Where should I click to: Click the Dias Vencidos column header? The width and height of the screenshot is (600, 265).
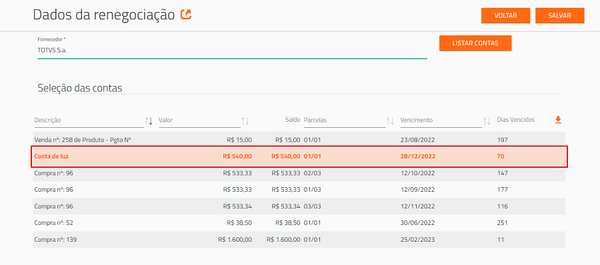pyautogui.click(x=515, y=120)
